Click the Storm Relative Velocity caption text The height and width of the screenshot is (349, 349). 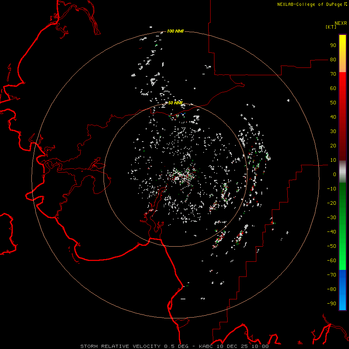pos(174,346)
